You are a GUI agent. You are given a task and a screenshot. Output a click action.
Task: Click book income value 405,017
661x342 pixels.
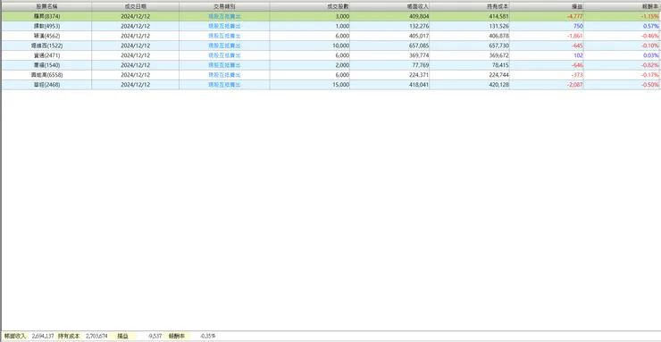(x=420, y=36)
